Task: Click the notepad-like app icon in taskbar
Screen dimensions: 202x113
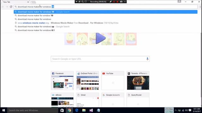Action: 98,110
